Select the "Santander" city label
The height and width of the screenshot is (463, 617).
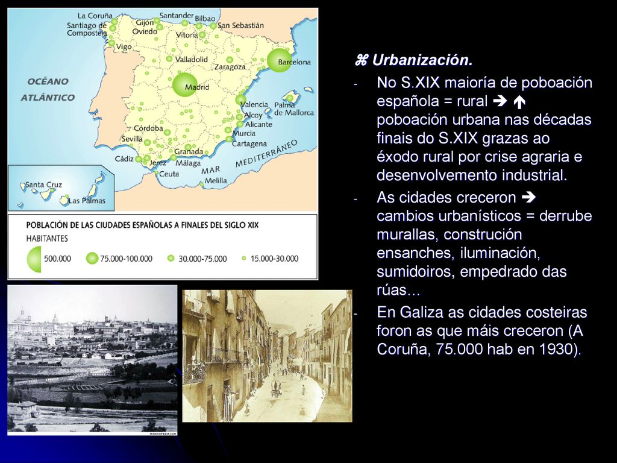(177, 15)
